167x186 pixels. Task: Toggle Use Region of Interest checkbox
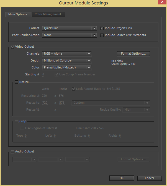[x=22, y=128]
